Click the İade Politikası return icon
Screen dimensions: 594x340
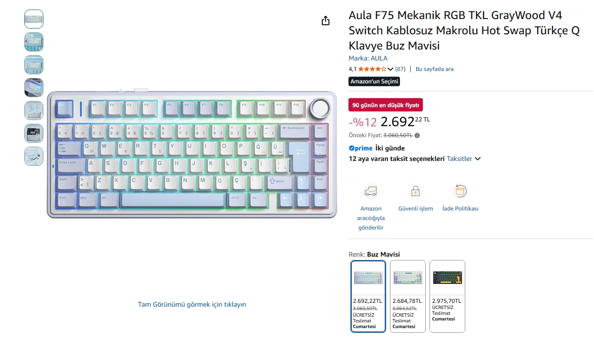(460, 191)
